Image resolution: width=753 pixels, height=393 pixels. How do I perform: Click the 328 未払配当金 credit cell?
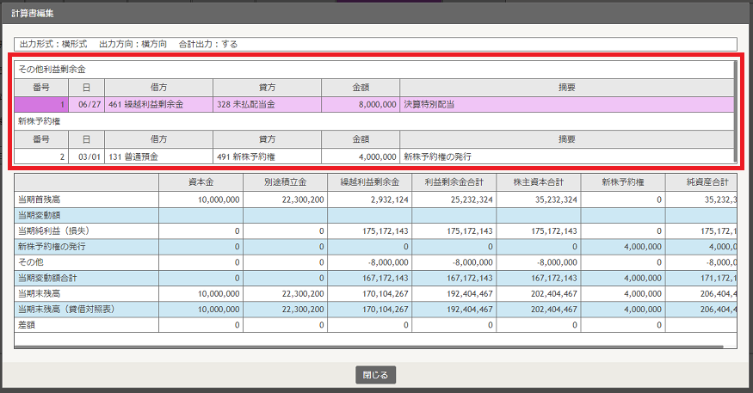tap(267, 104)
